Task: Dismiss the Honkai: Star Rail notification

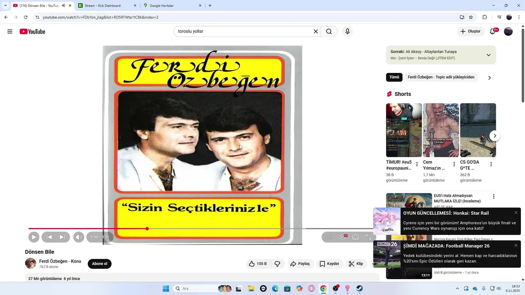Action: [516, 213]
